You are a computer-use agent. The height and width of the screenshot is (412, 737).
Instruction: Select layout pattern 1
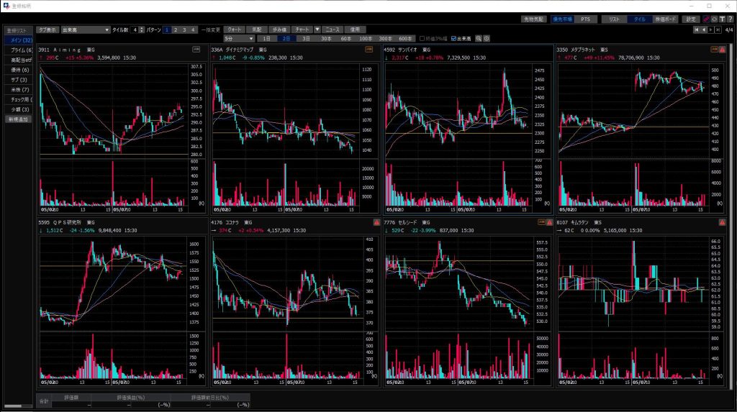167,29
